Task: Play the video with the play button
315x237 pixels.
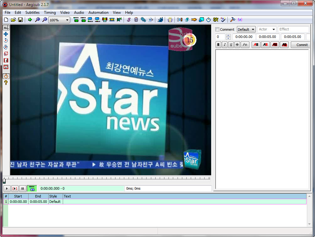Action: click(x=7, y=188)
